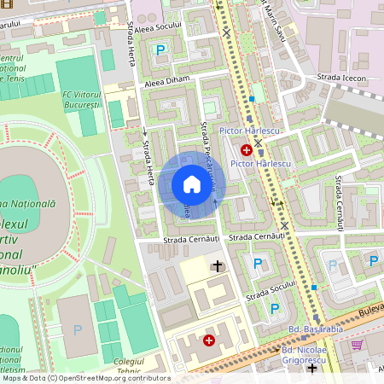Screen dimensions: 384x384
Task: Click the parking icon below Strada Socului
Action: (x=275, y=309)
